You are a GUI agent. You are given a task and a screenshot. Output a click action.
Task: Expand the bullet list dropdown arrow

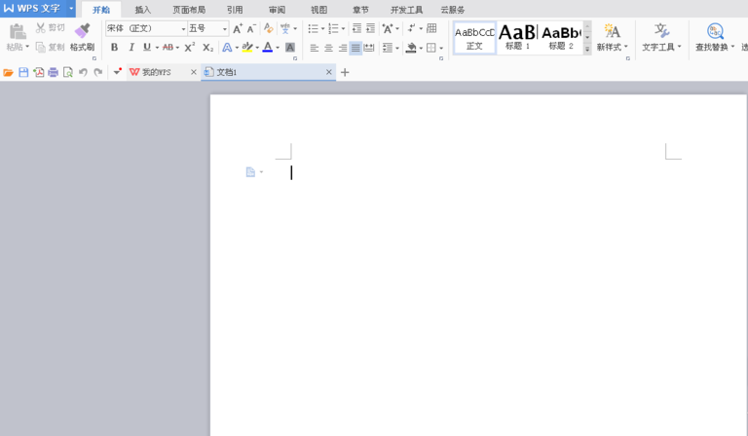coord(323,29)
